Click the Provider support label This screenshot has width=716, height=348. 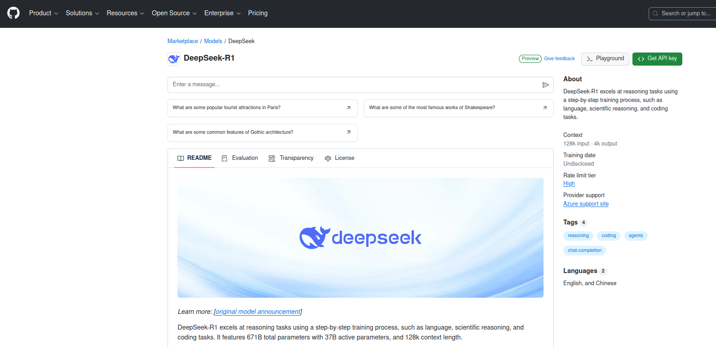tap(584, 195)
